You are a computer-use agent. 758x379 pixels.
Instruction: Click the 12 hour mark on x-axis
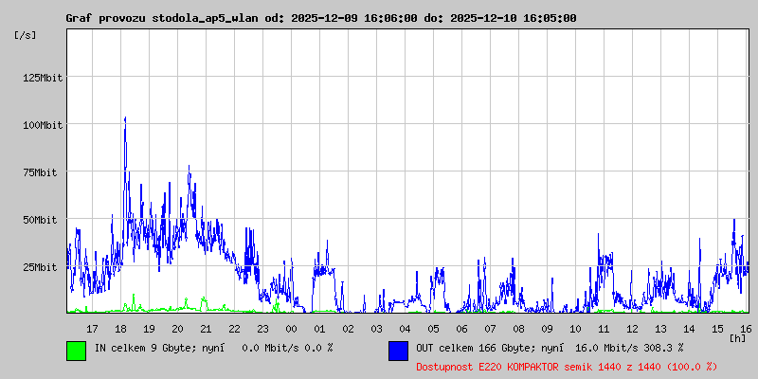pyautogui.click(x=632, y=328)
